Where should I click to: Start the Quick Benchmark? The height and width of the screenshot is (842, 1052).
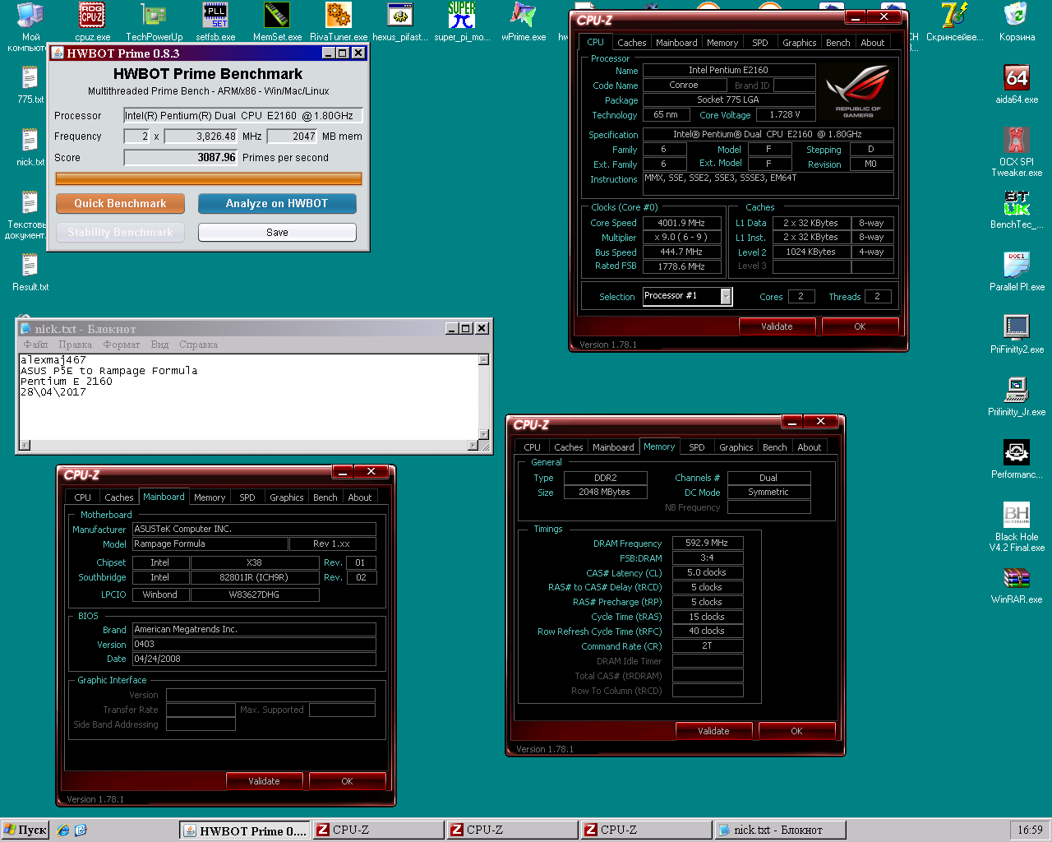pos(120,203)
